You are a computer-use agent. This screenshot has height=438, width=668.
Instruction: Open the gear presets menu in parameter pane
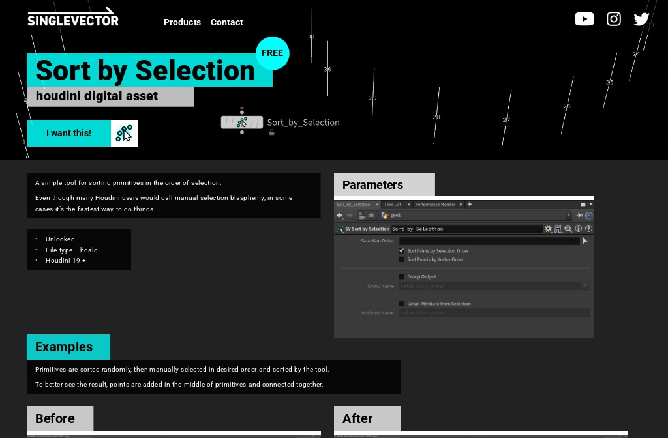click(x=548, y=229)
